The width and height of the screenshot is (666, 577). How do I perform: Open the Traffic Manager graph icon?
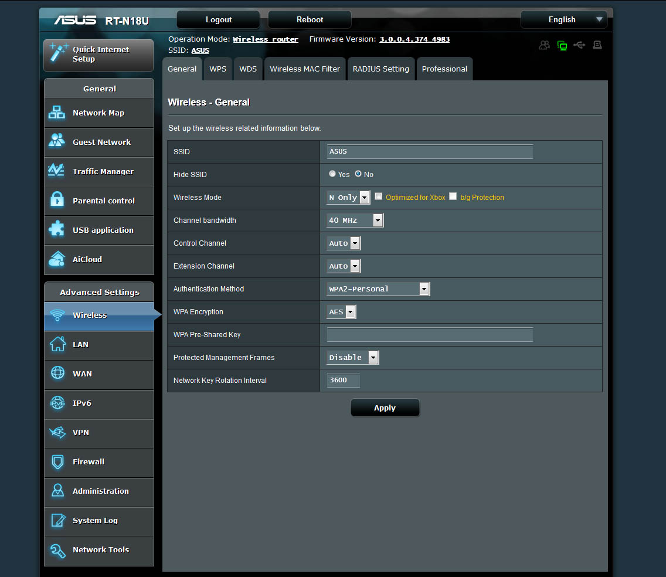56,171
